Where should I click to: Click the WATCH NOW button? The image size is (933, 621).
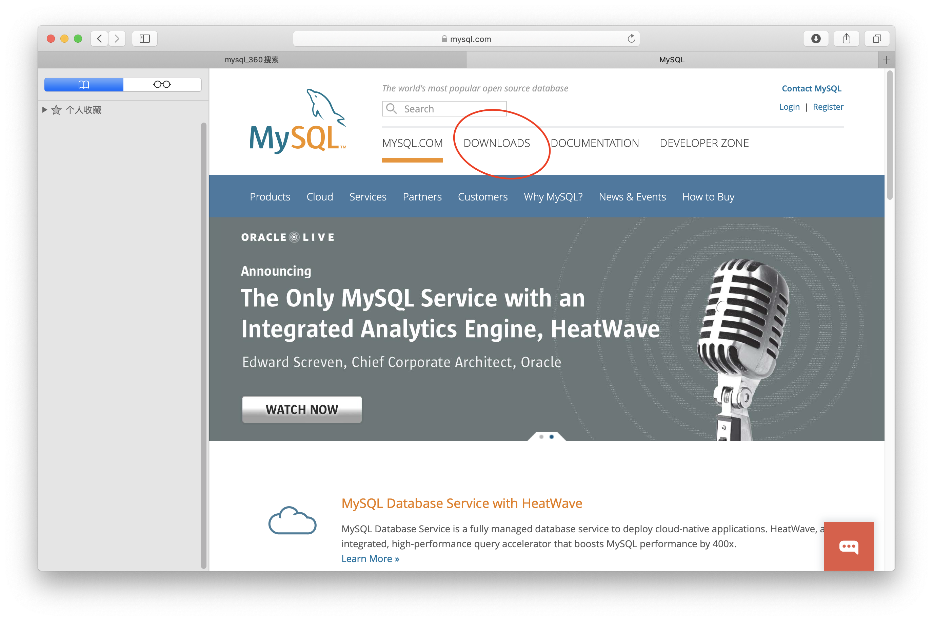pyautogui.click(x=302, y=409)
